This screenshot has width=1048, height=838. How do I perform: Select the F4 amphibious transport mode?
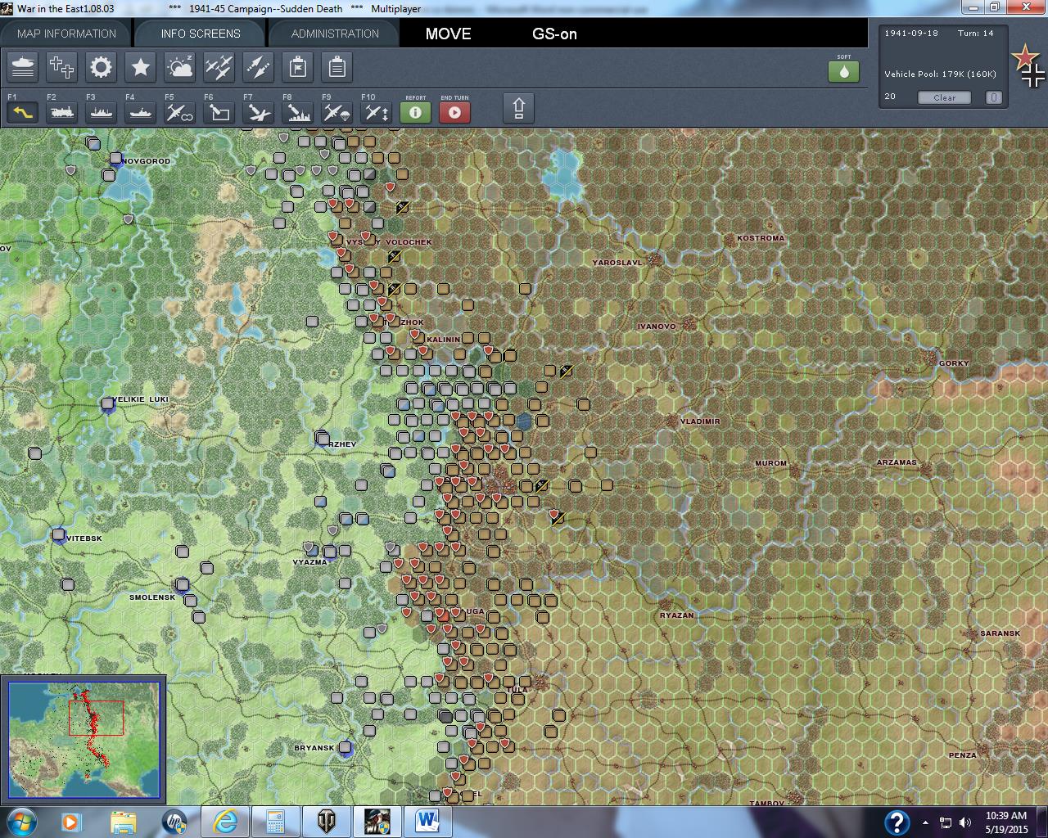[x=141, y=111]
